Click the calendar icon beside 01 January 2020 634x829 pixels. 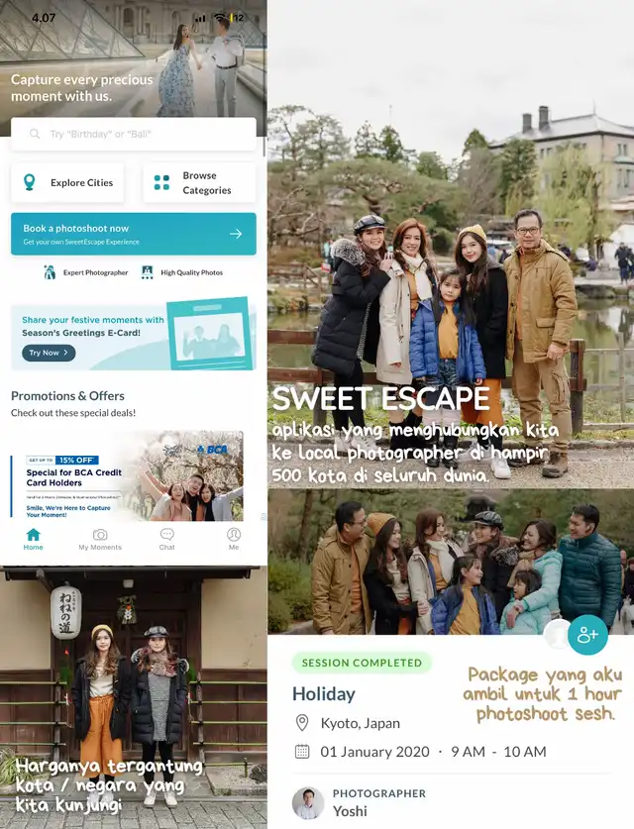(x=302, y=752)
